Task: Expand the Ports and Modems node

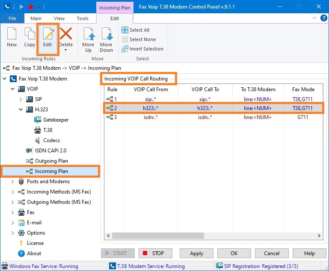Action: coord(12,182)
